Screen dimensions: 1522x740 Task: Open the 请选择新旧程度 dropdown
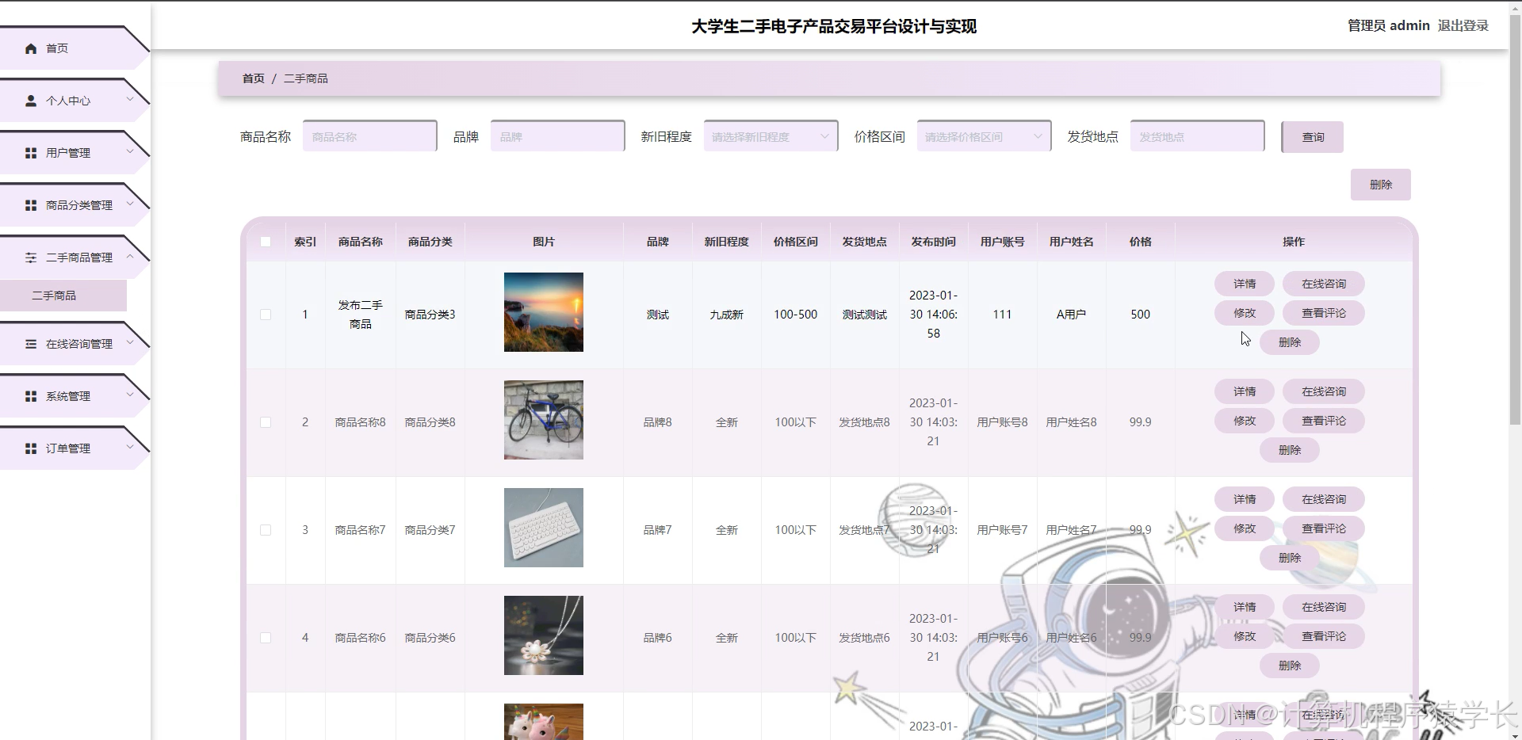tap(769, 135)
